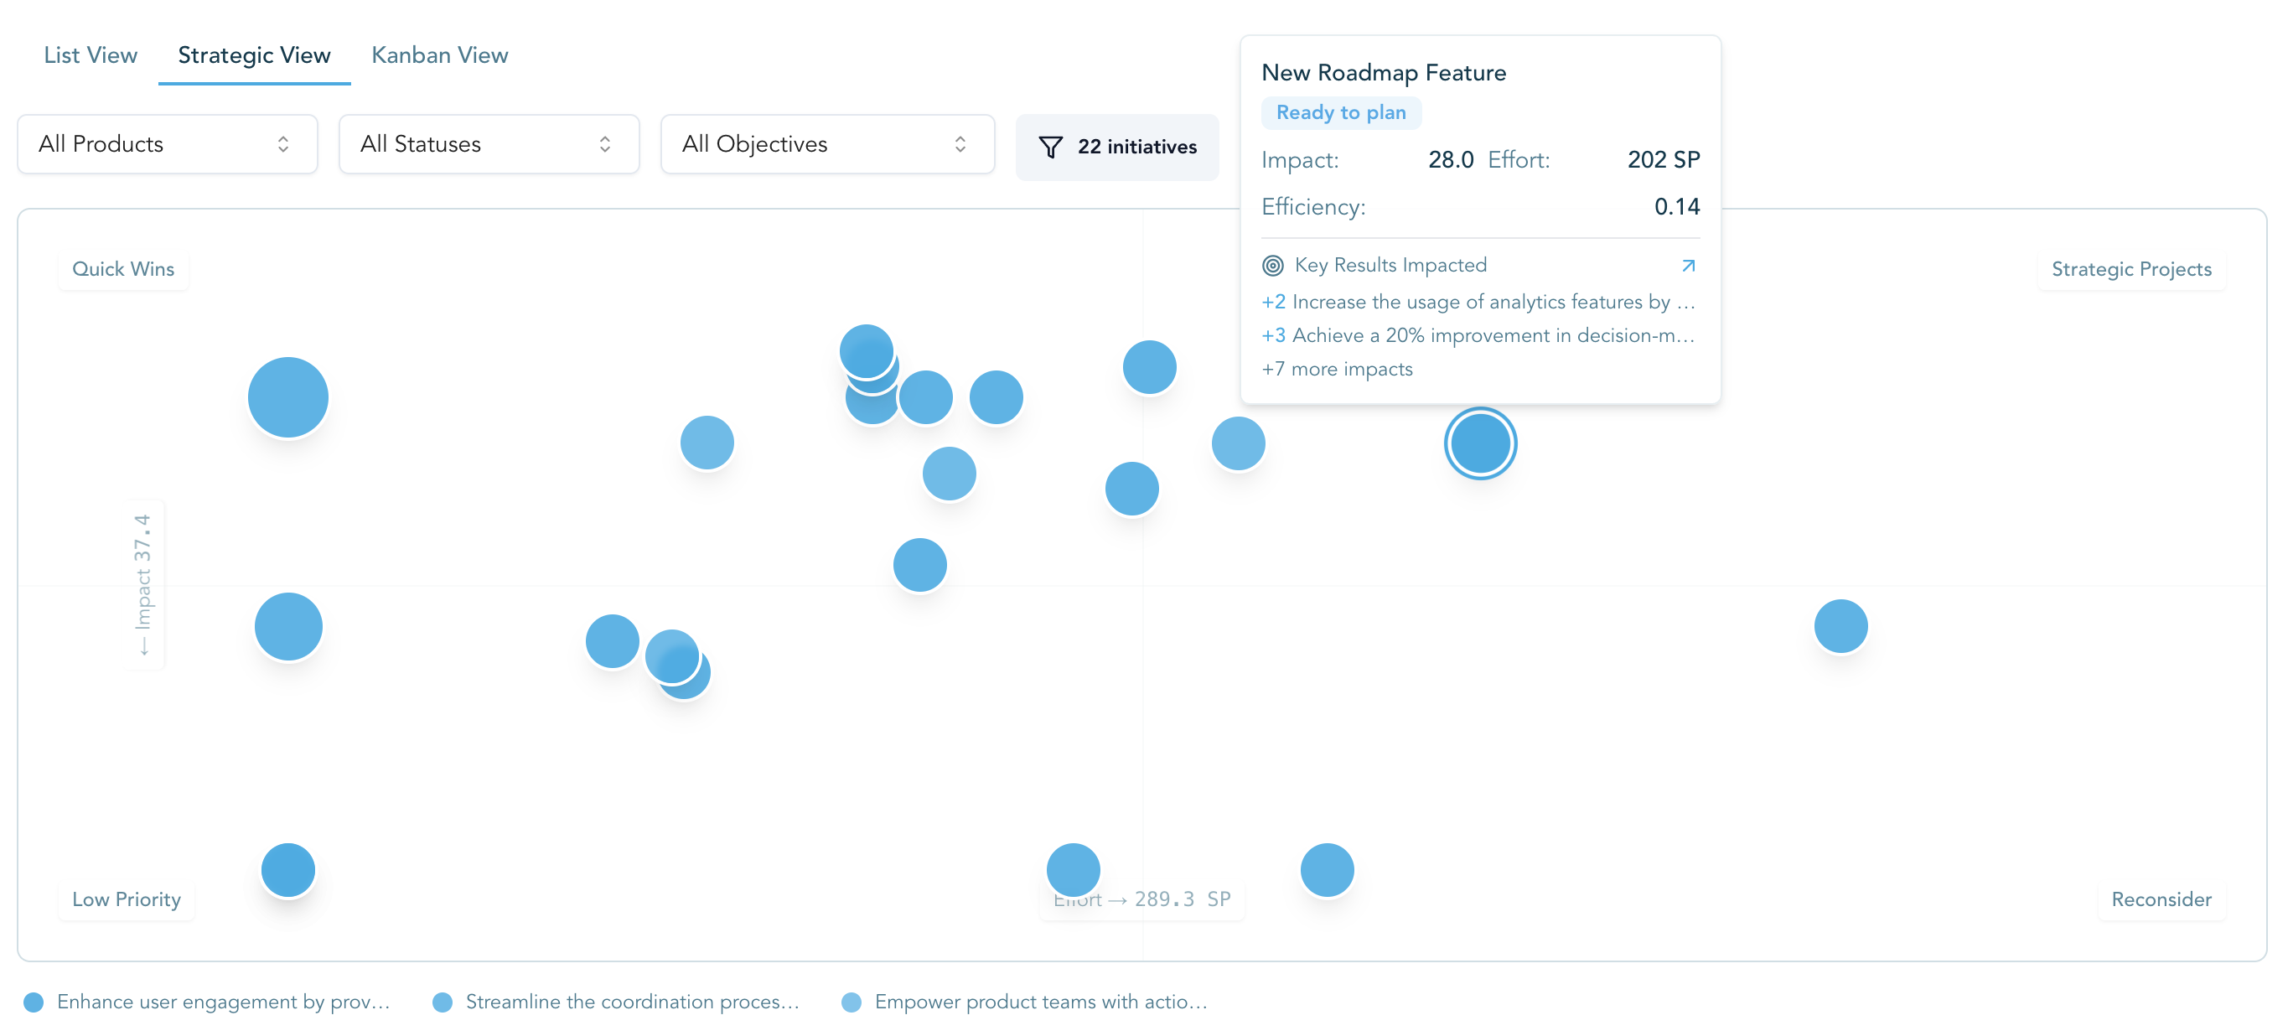Screen dimensions: 2288x1036
Task: Click the 22 initiatives filter button
Action: (x=1116, y=148)
